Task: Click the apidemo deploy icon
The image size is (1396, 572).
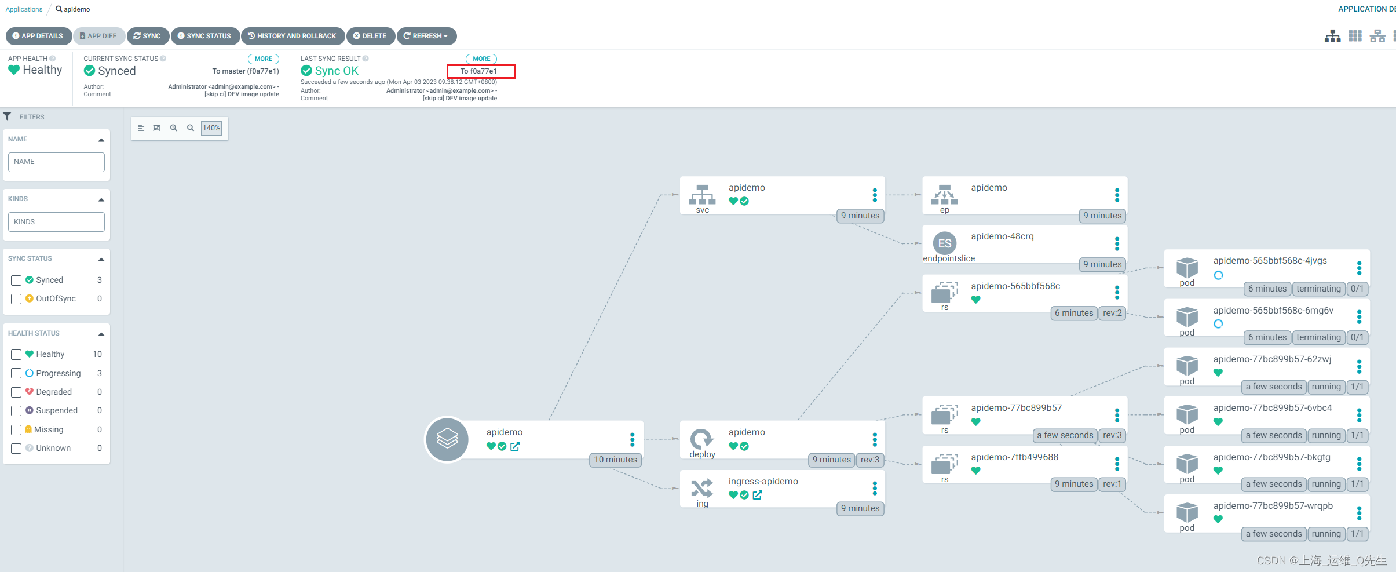Action: tap(702, 439)
